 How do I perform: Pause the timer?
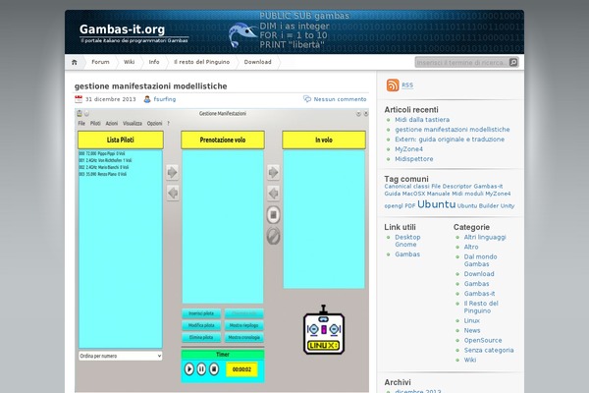(x=201, y=369)
